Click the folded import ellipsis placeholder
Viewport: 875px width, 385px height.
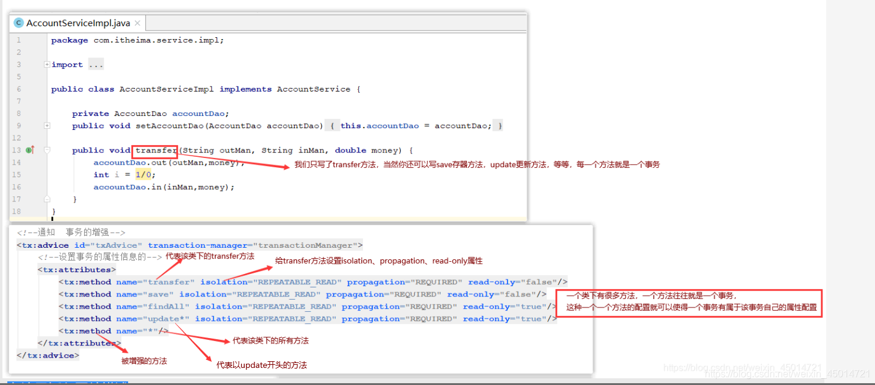96,65
